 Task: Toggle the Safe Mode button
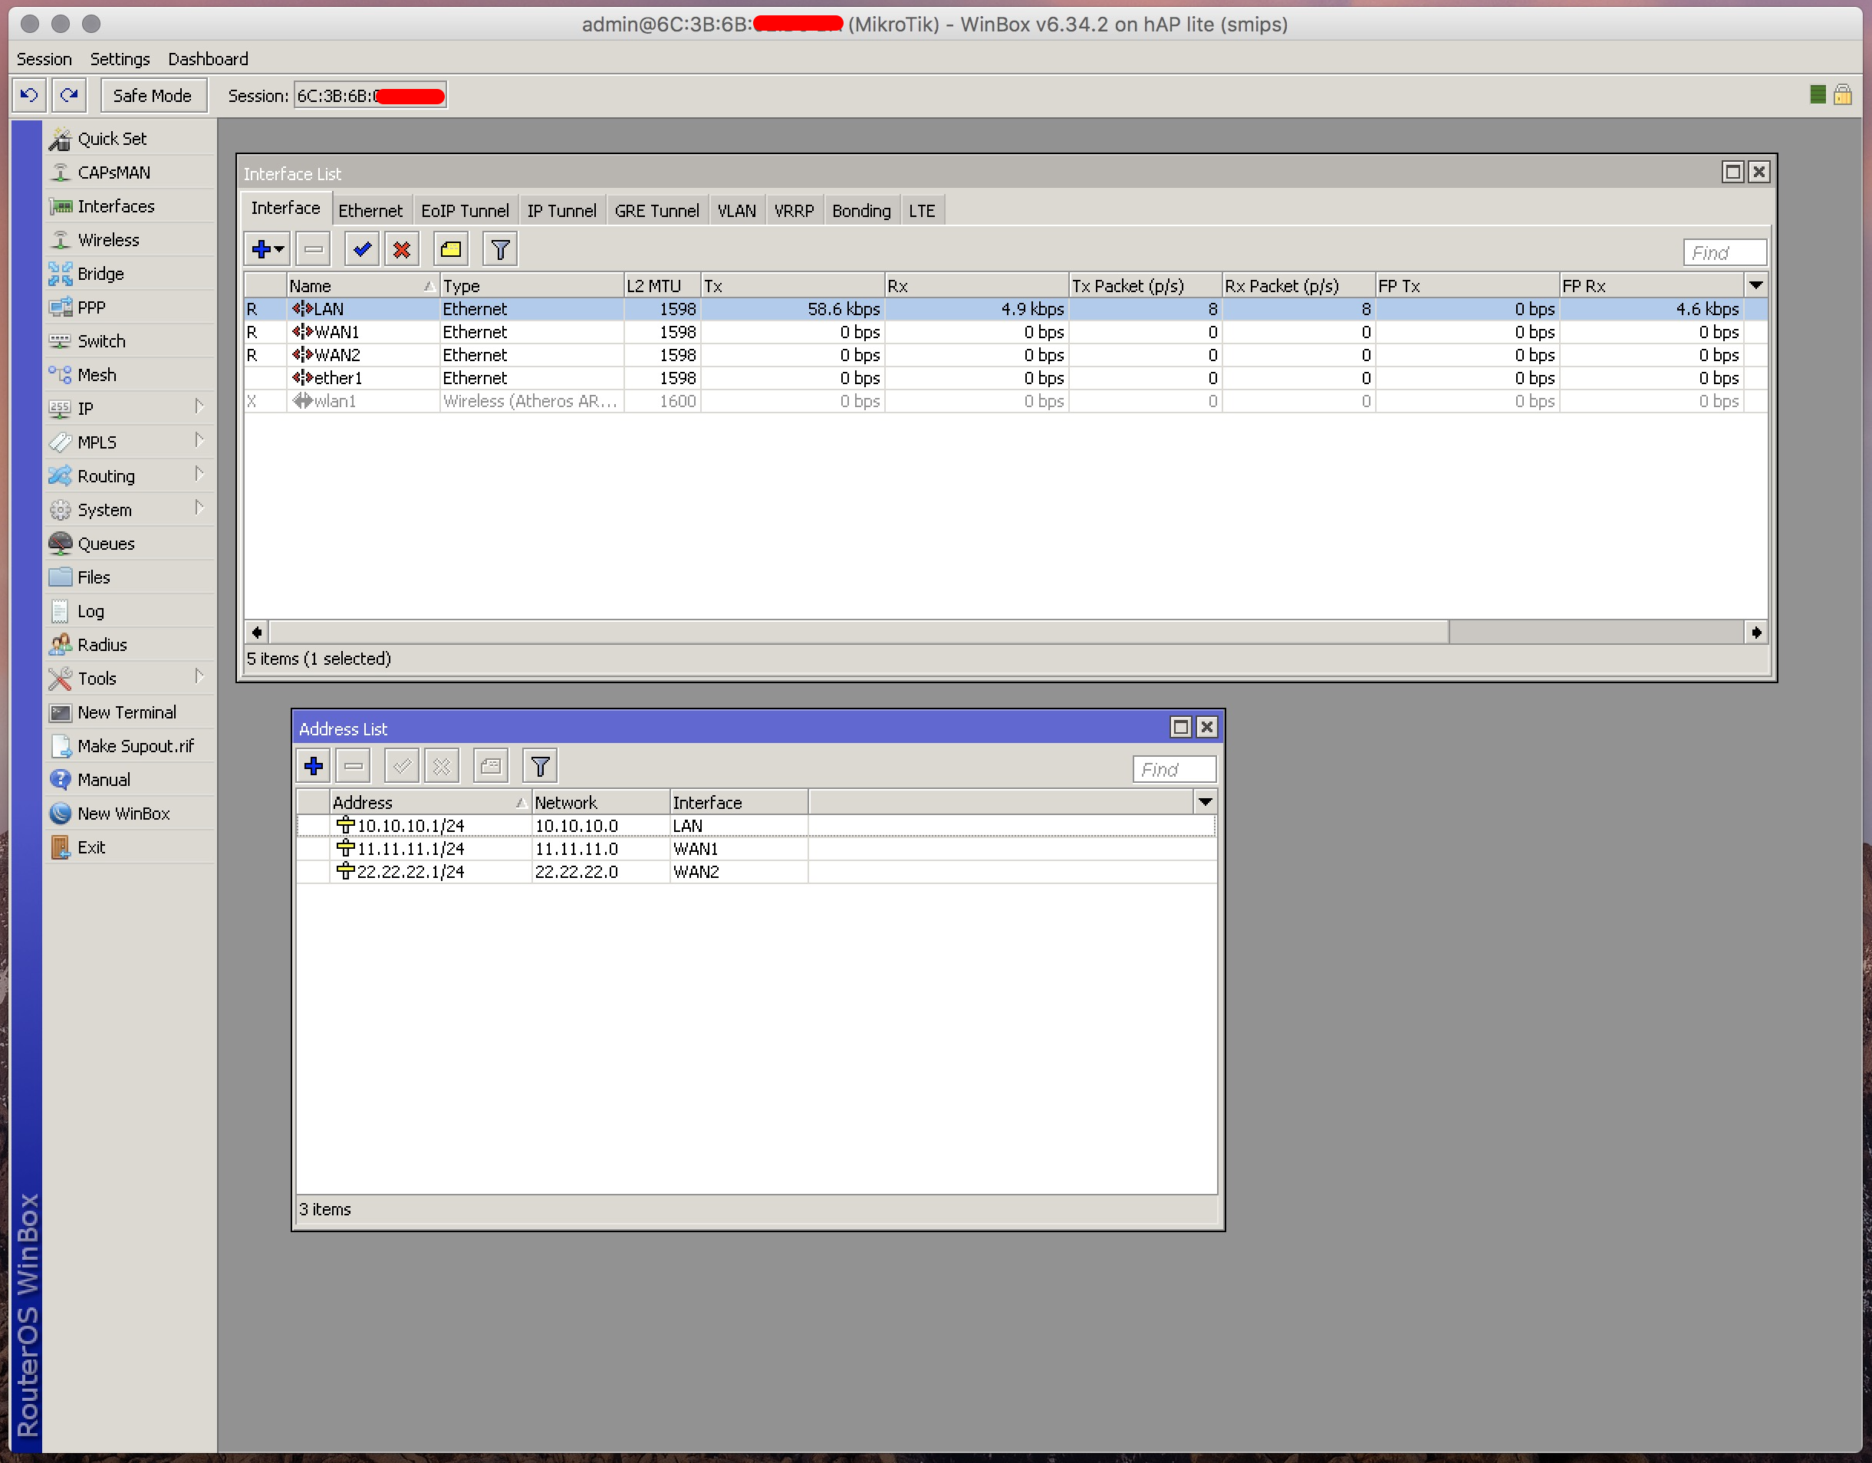(153, 95)
